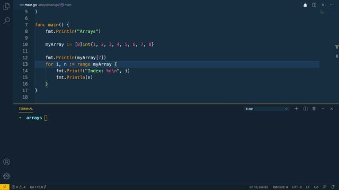
Task: Split the terminal pane
Action: (305, 109)
